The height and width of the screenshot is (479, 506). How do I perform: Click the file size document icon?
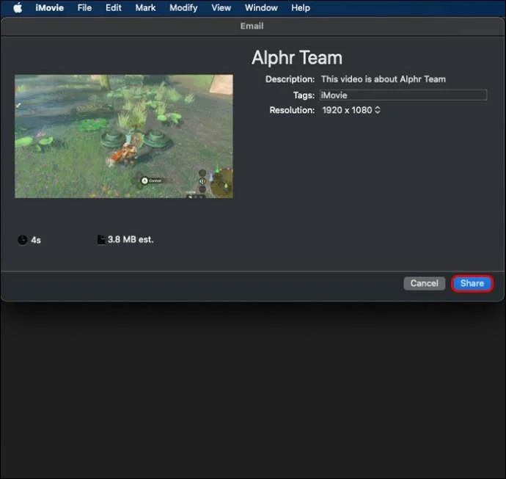click(101, 239)
